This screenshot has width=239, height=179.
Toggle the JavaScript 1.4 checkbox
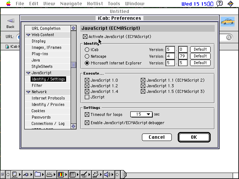87,91
